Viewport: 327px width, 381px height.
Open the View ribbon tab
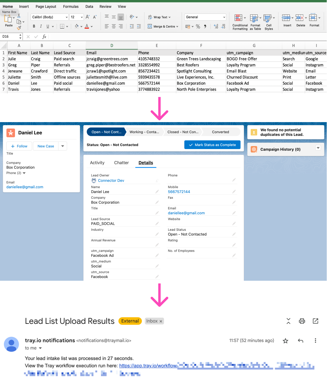[x=122, y=6]
